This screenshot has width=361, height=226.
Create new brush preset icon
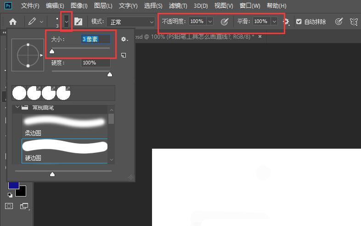(x=124, y=55)
